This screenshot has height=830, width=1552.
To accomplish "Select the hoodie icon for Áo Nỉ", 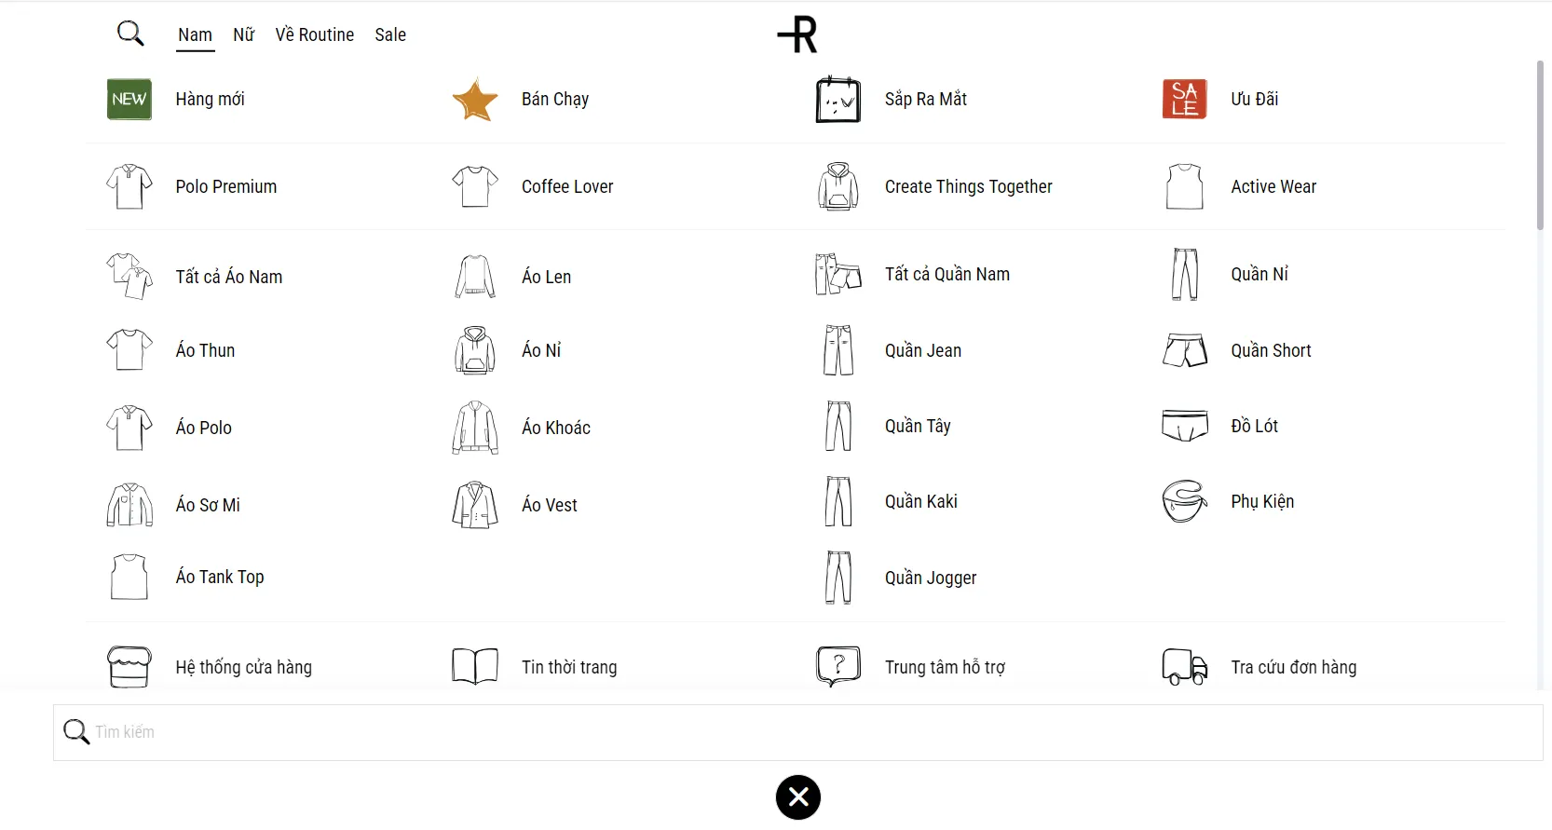I will (475, 350).
